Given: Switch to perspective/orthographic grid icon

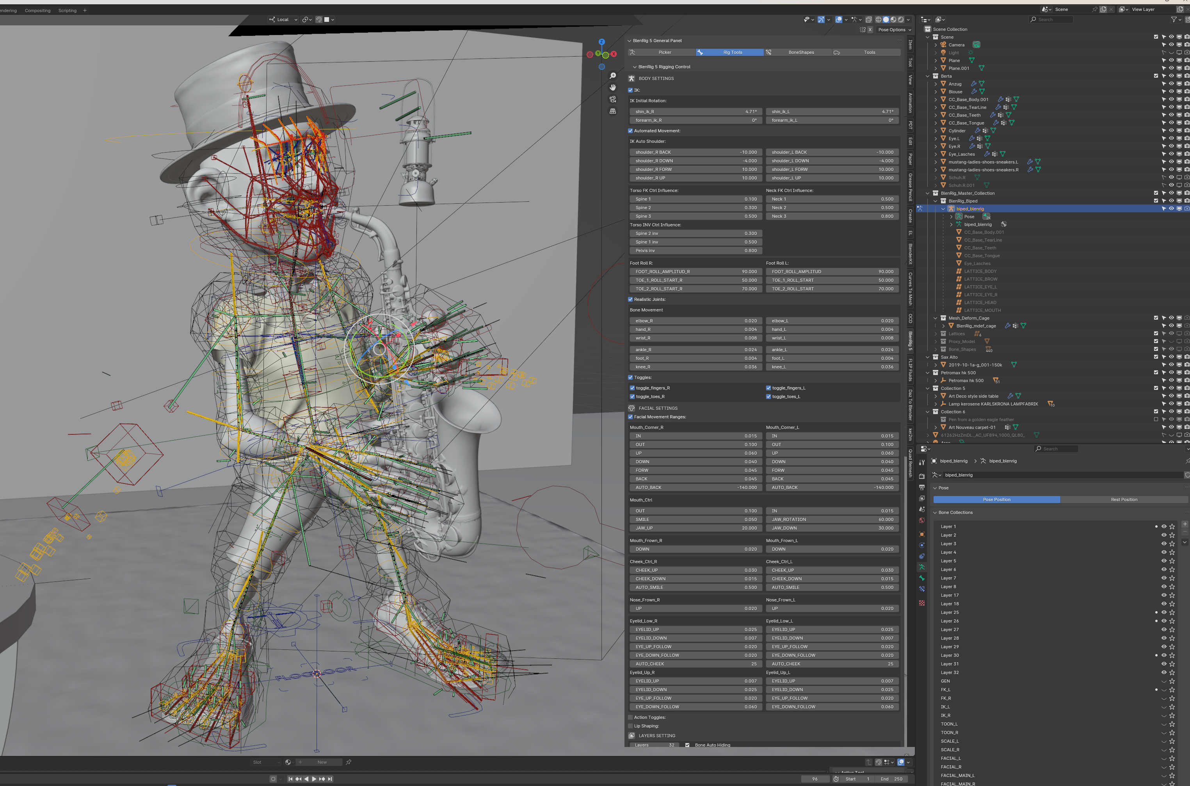Looking at the screenshot, I should pos(612,111).
